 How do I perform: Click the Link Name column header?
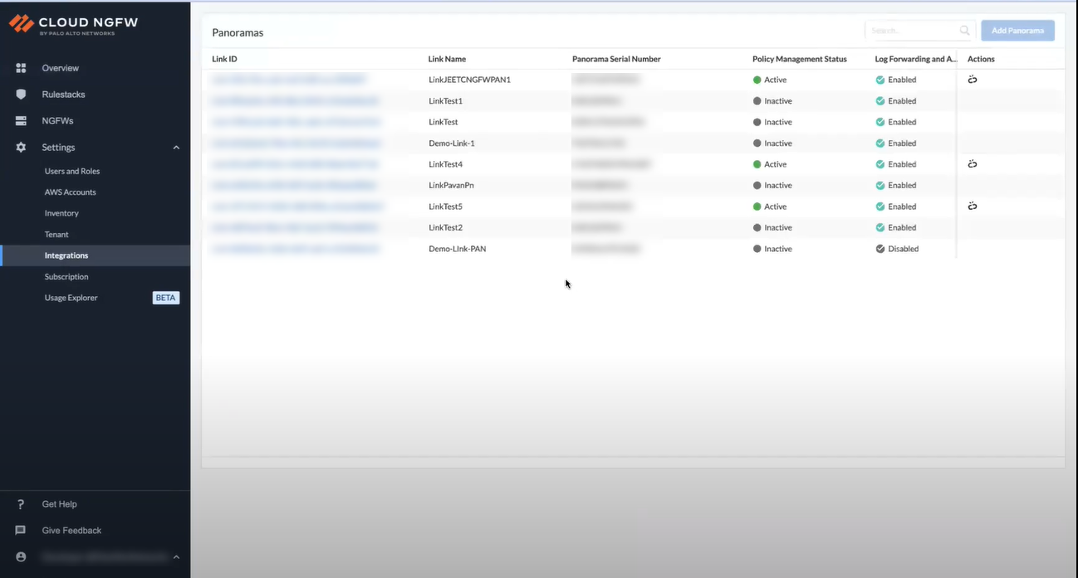447,59
